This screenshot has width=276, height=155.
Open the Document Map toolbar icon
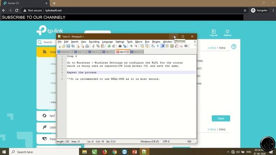pos(172,46)
